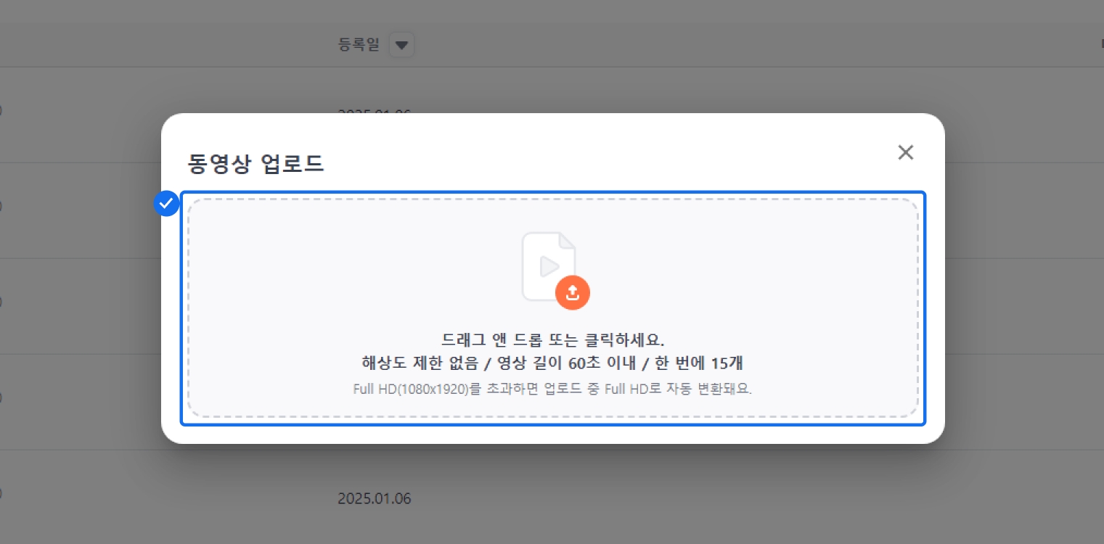Select third row's partial circle at left edge

[1, 301]
